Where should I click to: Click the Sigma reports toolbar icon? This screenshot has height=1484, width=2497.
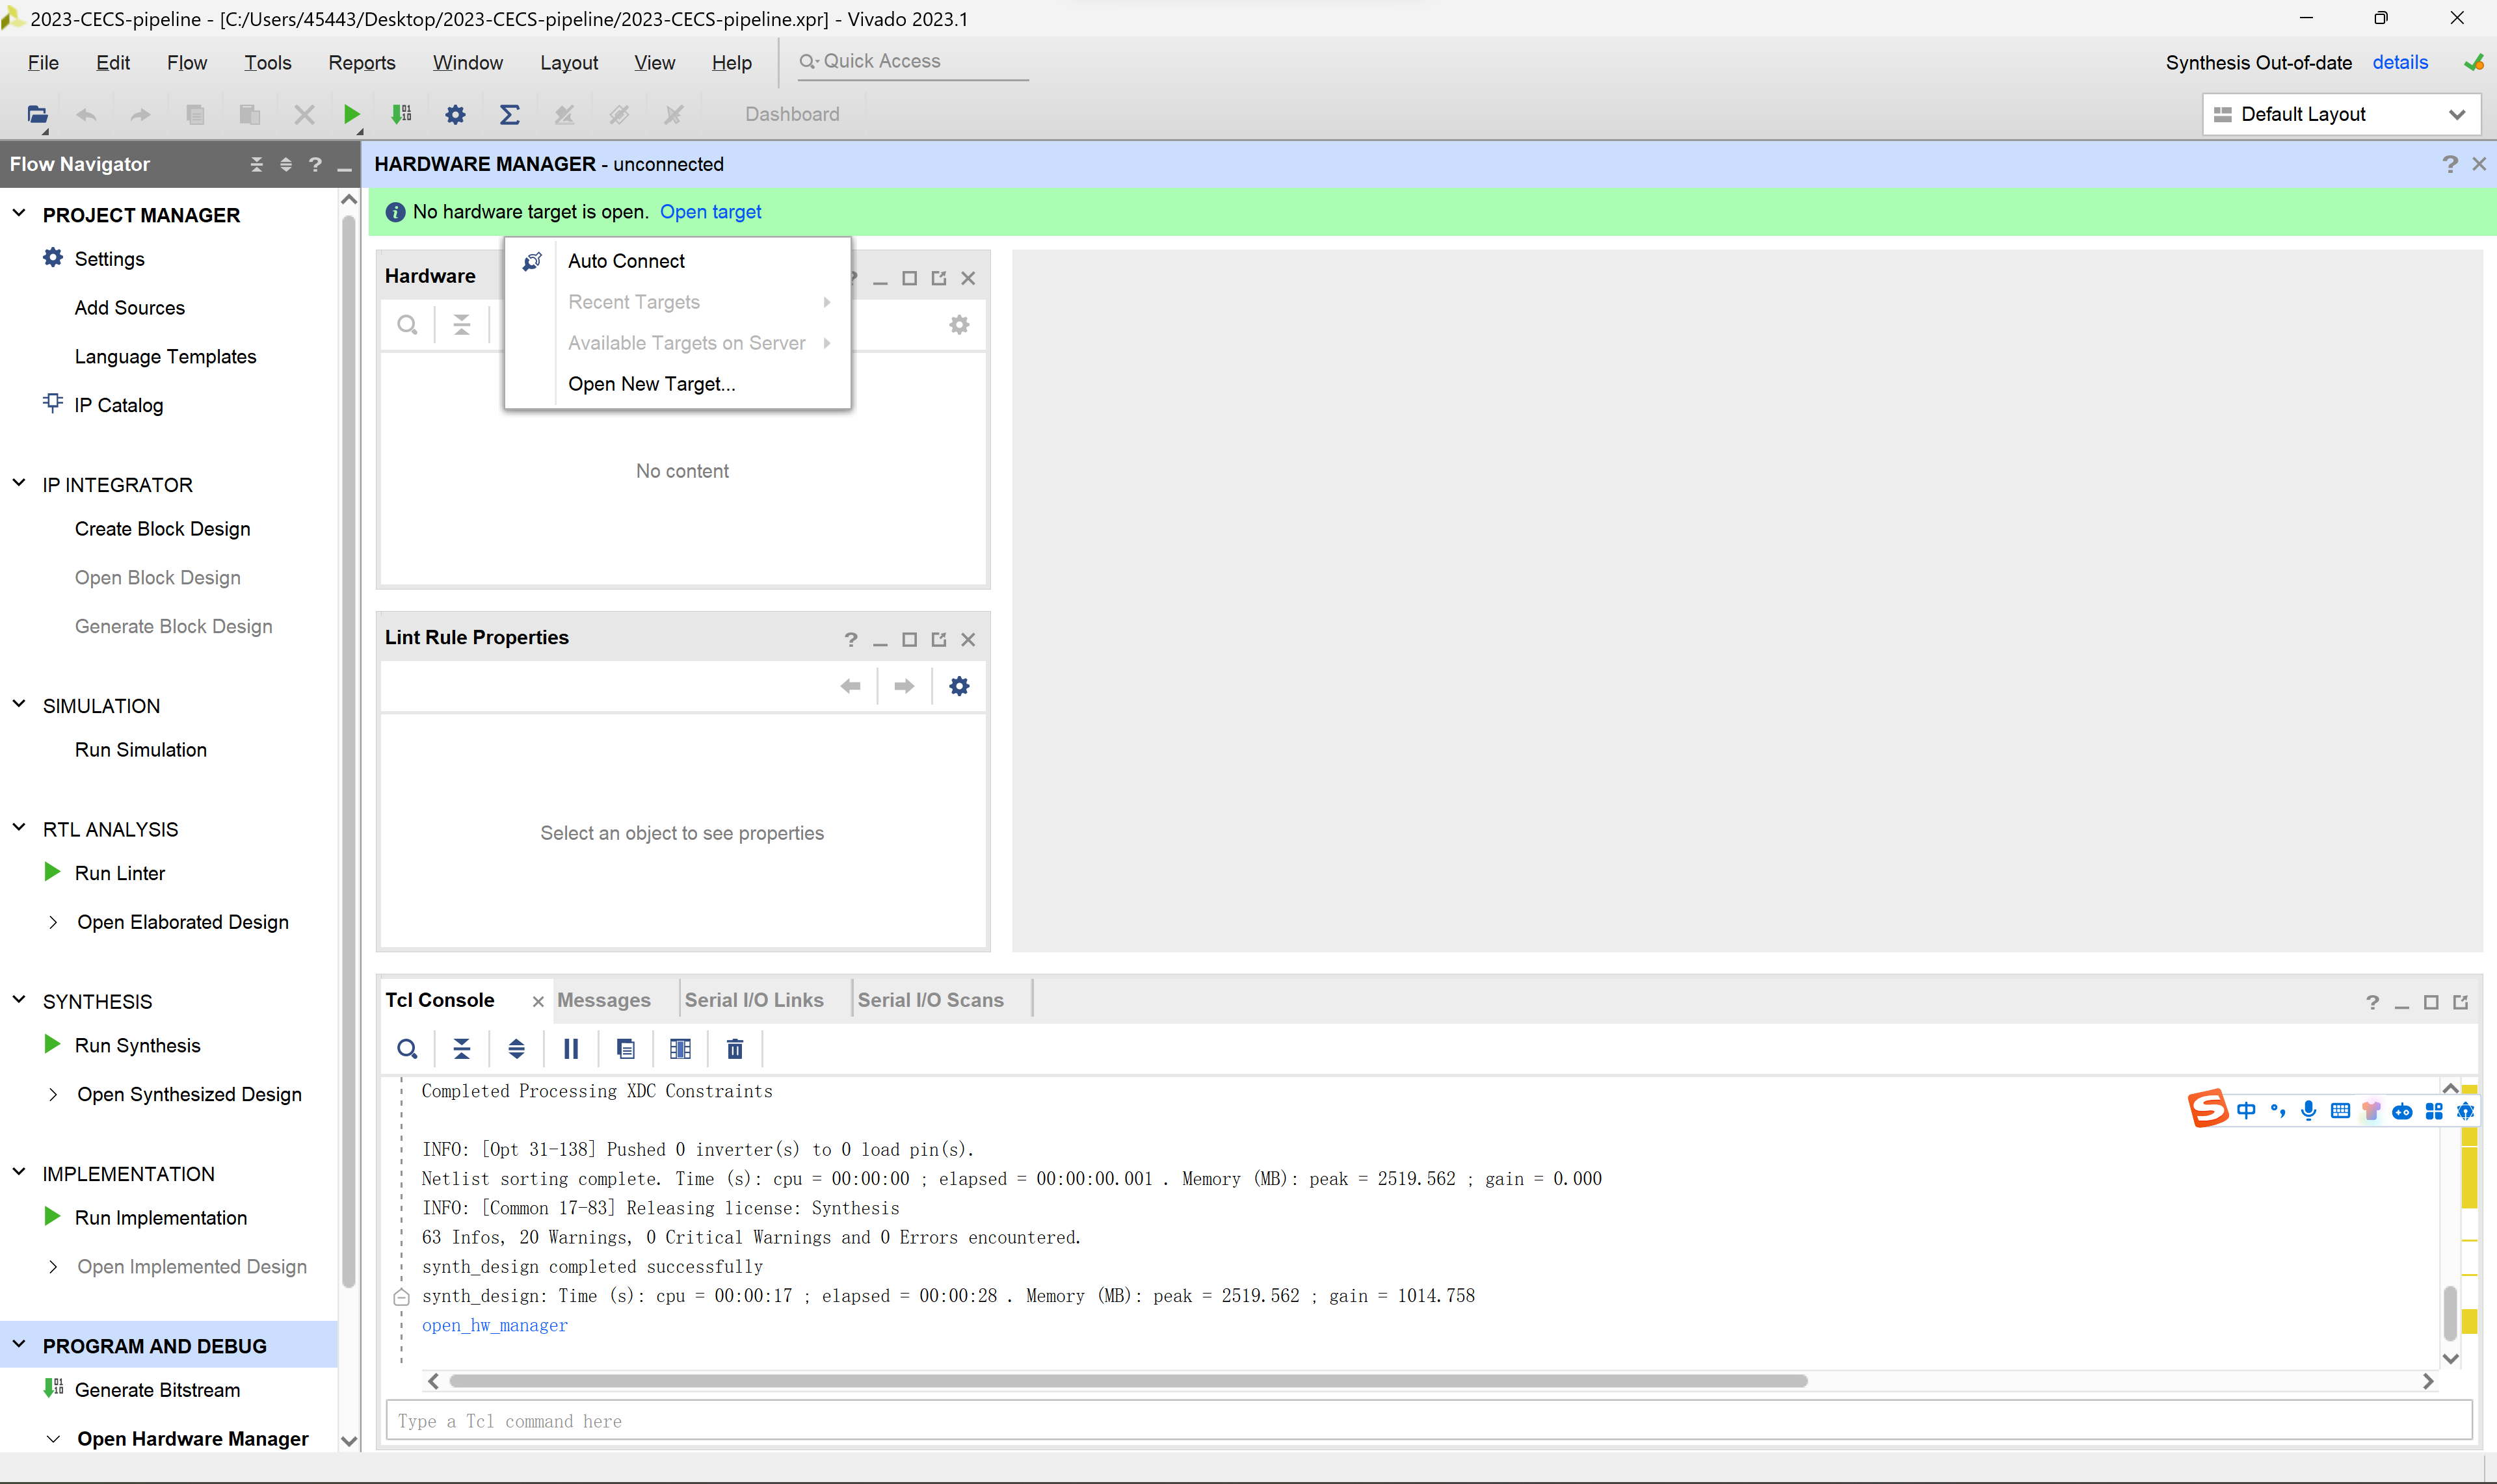pyautogui.click(x=509, y=114)
